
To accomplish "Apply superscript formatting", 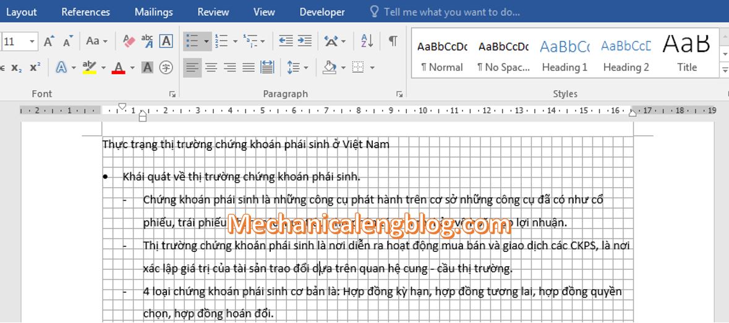I will click(35, 68).
